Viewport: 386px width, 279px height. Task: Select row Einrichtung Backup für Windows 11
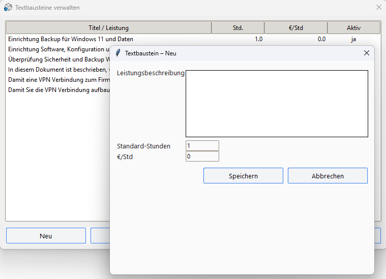[x=71, y=39]
